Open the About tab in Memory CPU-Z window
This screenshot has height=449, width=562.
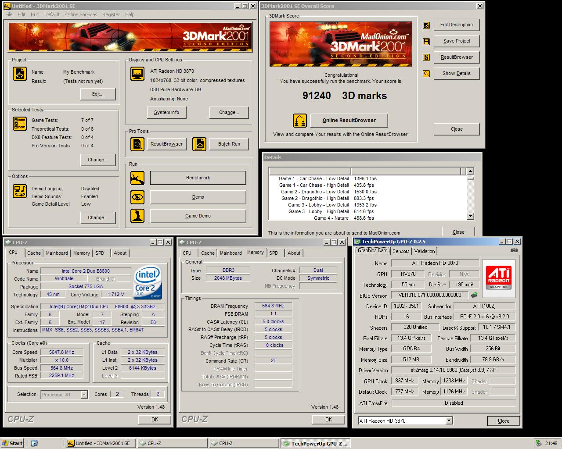[x=294, y=253]
